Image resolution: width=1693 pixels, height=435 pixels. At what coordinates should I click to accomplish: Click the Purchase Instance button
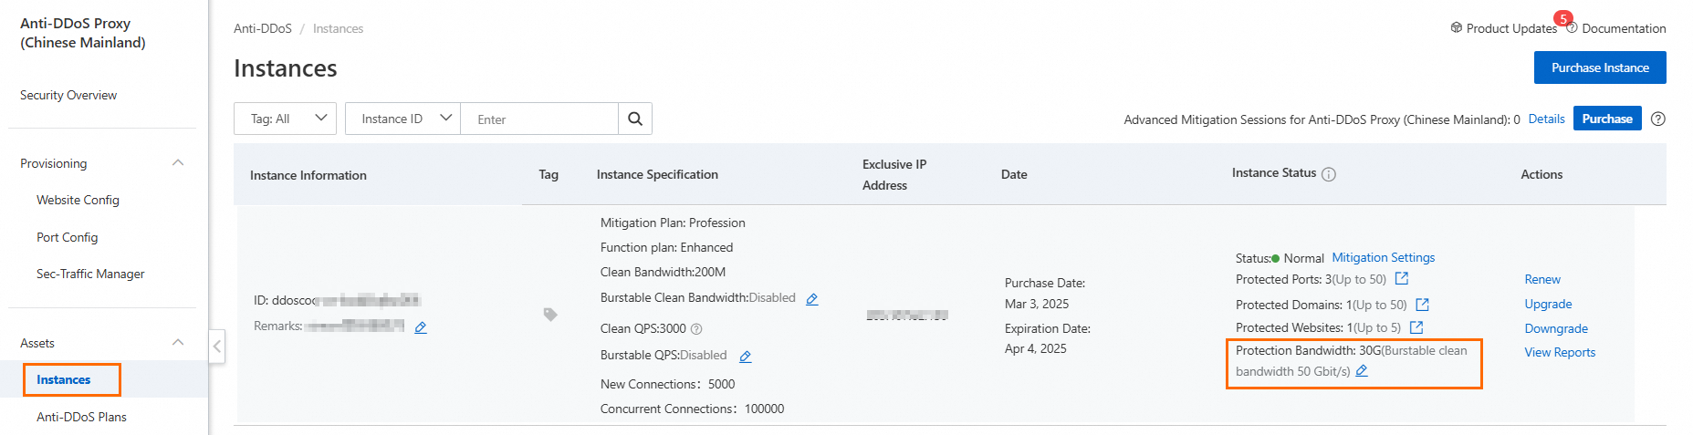(1600, 67)
